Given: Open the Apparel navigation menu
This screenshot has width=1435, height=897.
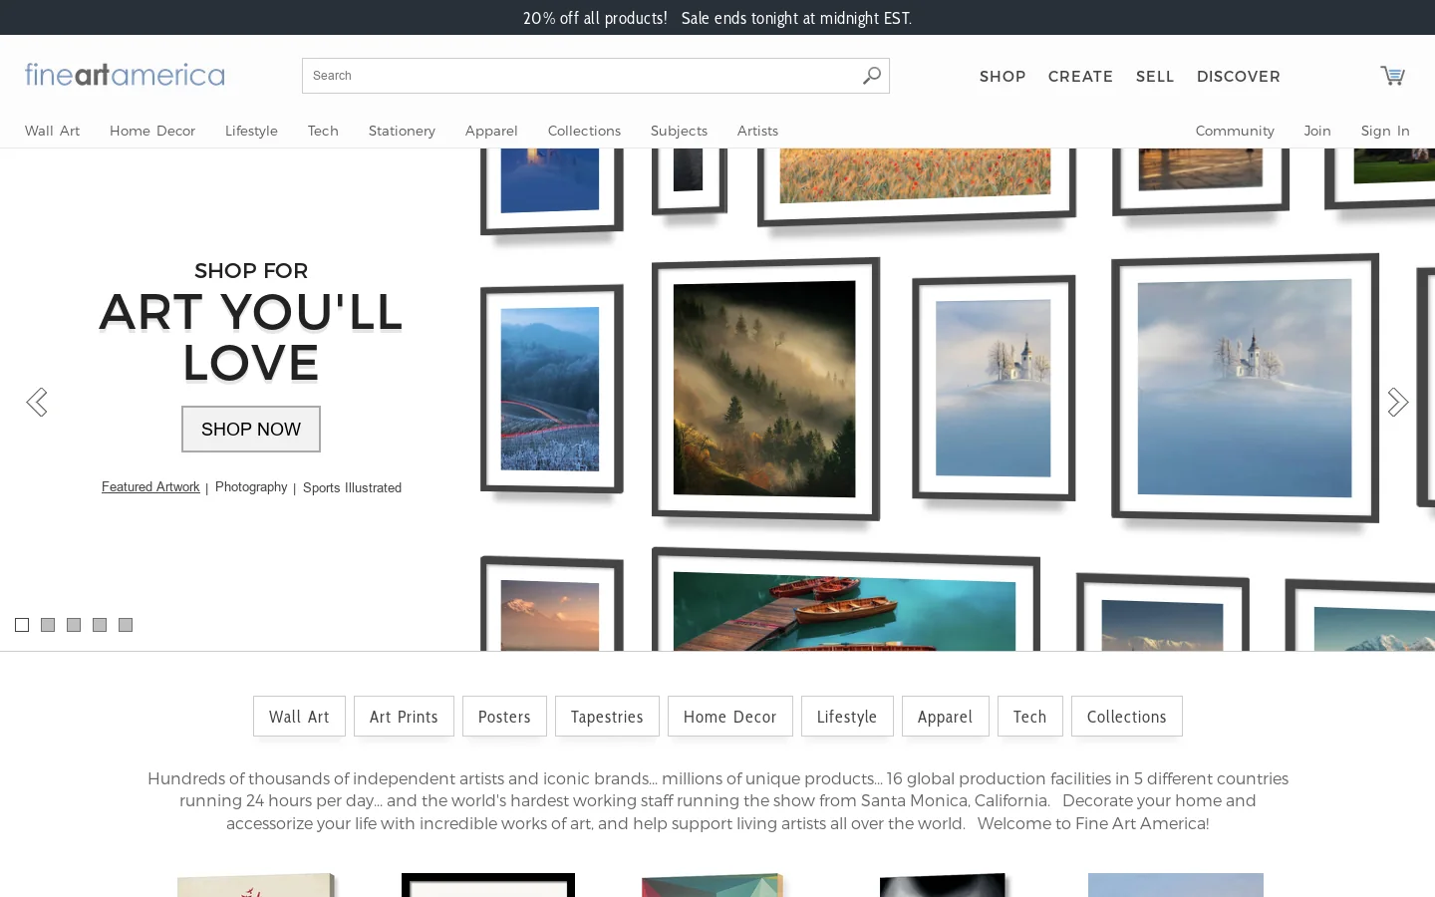Looking at the screenshot, I should tap(491, 131).
